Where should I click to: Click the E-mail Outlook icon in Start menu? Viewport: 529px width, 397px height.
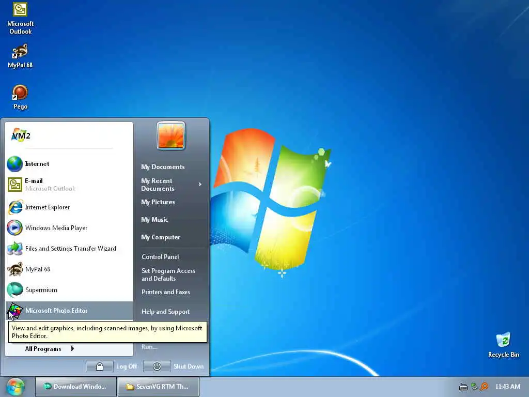(x=15, y=185)
